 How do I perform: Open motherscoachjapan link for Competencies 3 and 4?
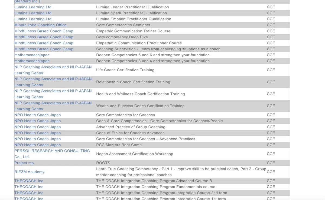[x=32, y=61]
